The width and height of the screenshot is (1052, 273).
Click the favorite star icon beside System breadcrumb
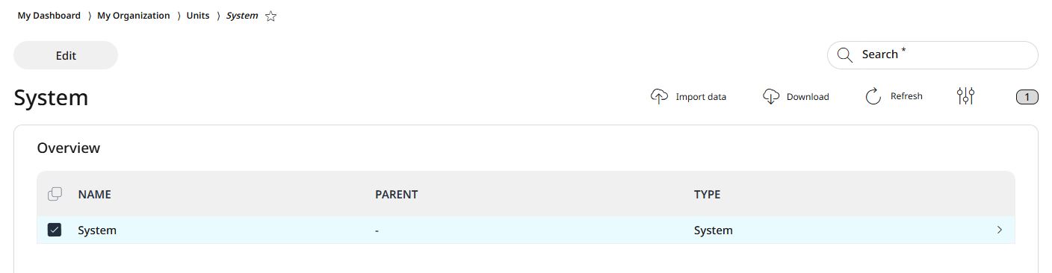click(x=271, y=16)
